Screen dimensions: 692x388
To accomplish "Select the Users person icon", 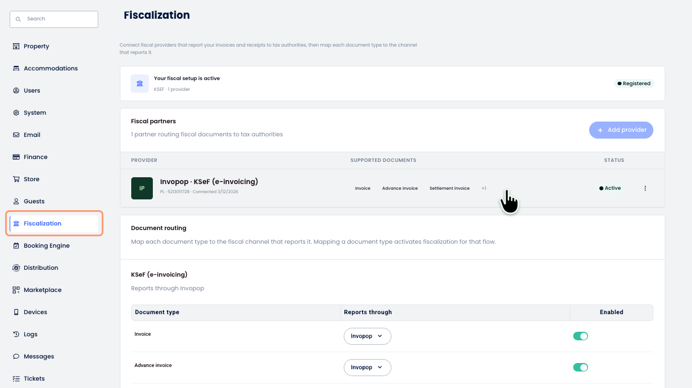I will point(16,90).
